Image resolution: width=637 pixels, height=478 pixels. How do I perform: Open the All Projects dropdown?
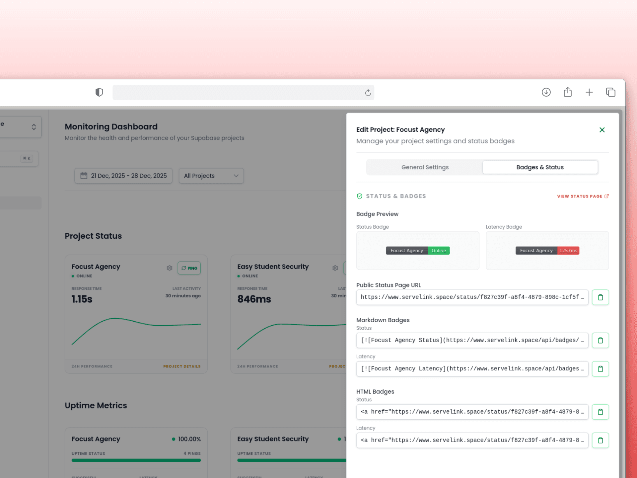pos(211,176)
